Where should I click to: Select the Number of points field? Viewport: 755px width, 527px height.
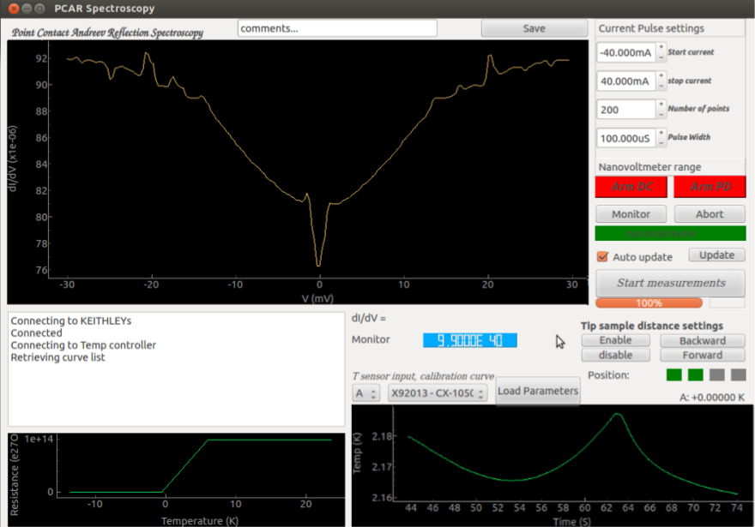pyautogui.click(x=626, y=110)
